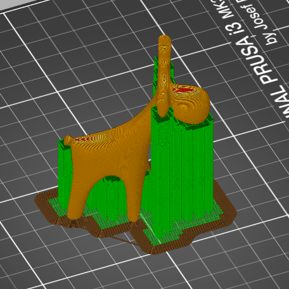Click the tip of the model's tall tail
289x289 pixels.
coord(164,40)
